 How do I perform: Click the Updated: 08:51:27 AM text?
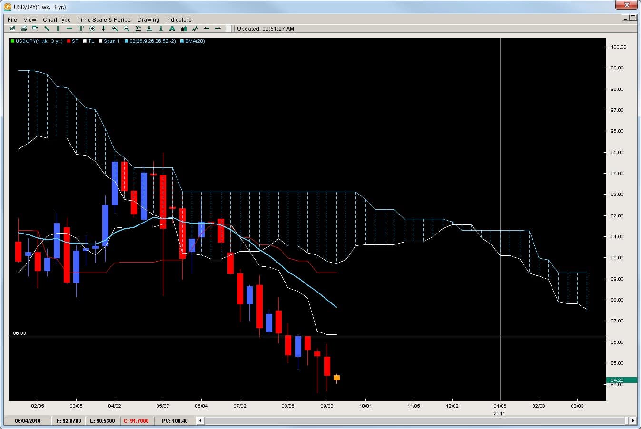pos(266,29)
